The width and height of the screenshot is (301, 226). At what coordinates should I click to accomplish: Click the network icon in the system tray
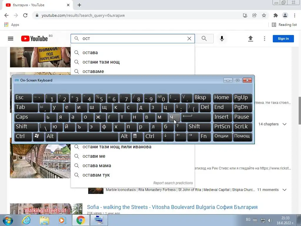pos(263,220)
